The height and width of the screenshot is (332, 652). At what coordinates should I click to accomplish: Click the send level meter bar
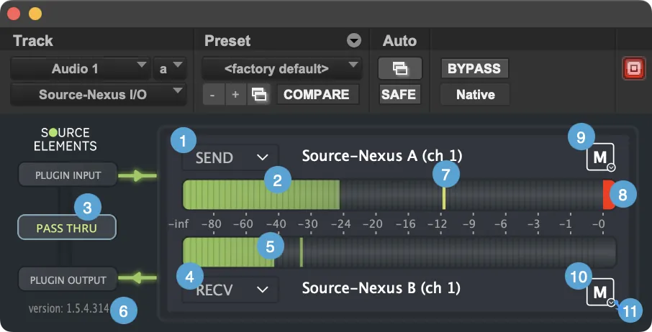click(399, 195)
